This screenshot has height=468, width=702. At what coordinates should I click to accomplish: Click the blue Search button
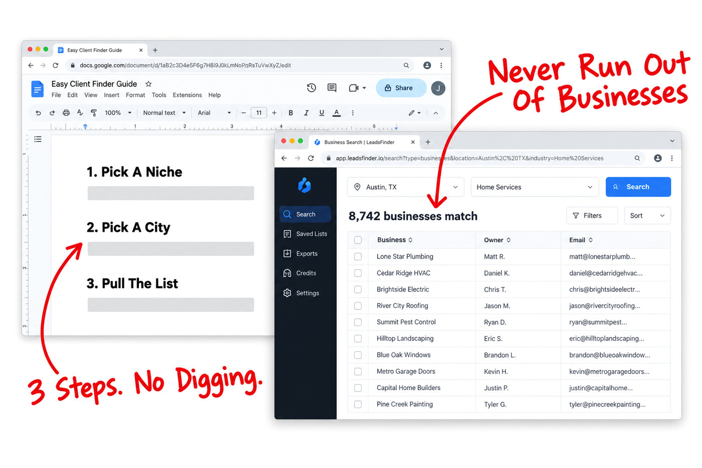(x=638, y=187)
